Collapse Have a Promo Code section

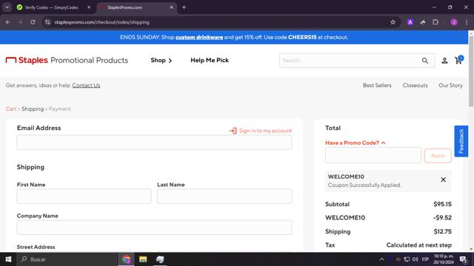point(355,143)
